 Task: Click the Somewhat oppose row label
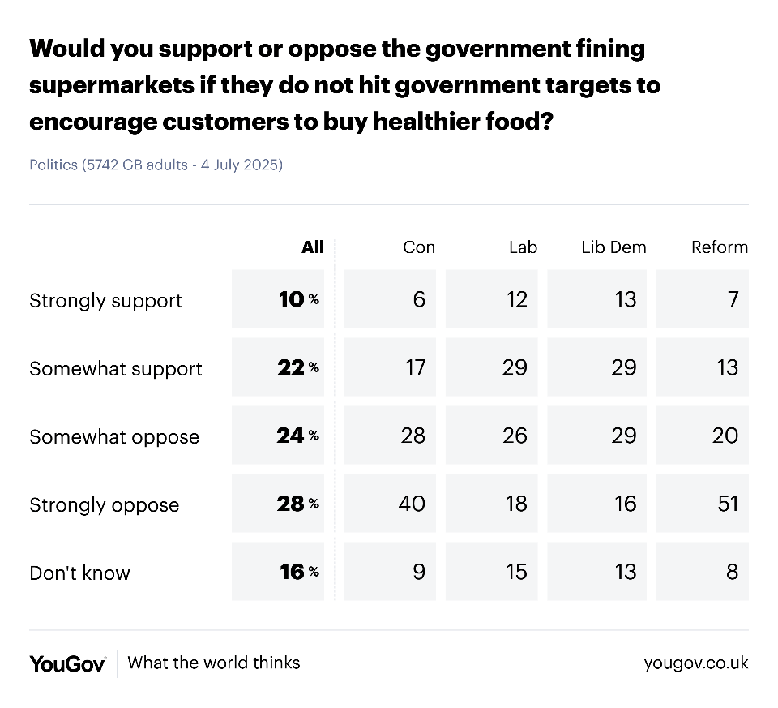114,437
